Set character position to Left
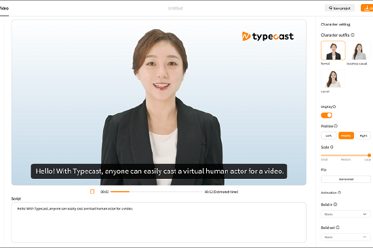The height and width of the screenshot is (248, 373). (328, 136)
